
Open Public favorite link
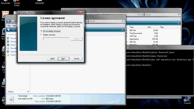[x=12, y=55]
